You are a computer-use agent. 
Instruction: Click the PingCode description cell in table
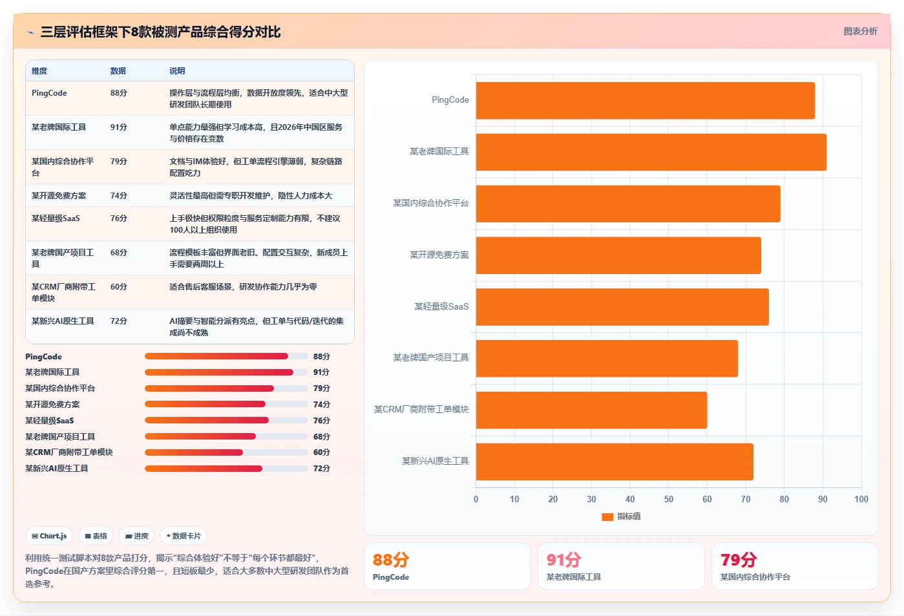click(x=258, y=99)
